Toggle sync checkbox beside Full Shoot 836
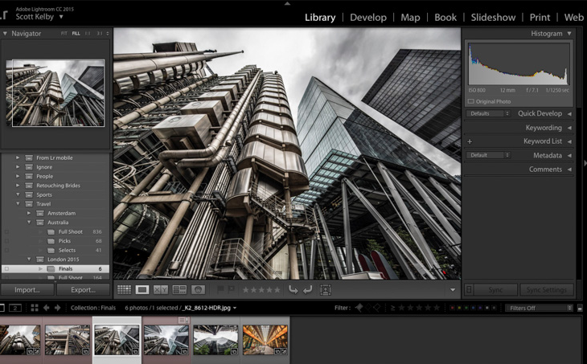The image size is (587, 364). coord(6,232)
